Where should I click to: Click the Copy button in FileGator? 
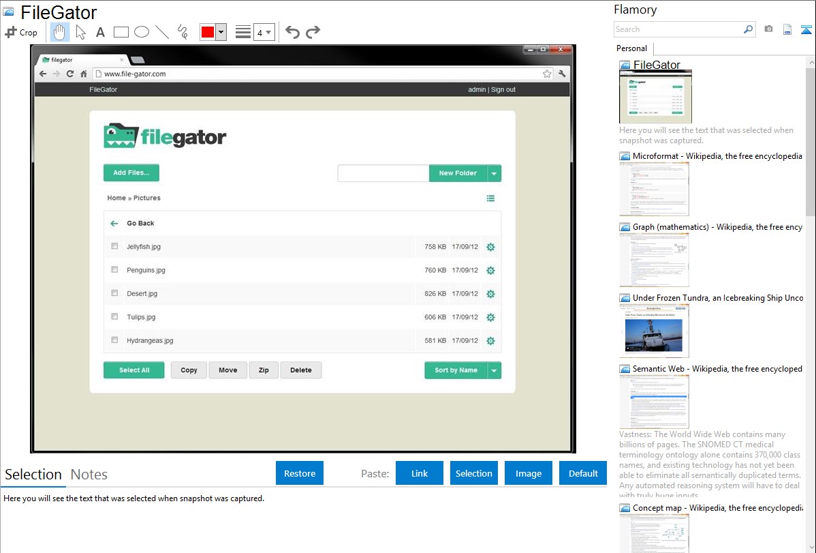189,370
